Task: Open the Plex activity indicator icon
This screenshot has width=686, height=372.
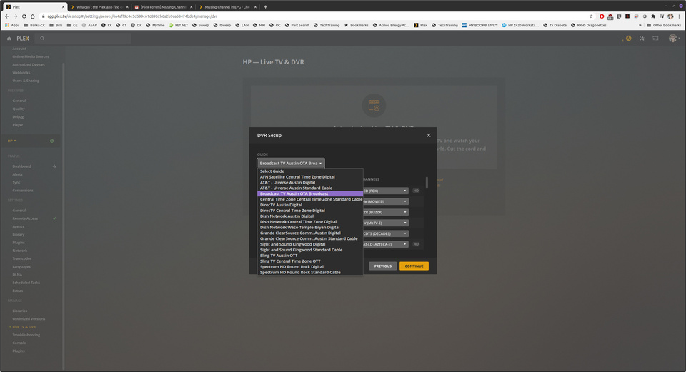Action: [628, 39]
